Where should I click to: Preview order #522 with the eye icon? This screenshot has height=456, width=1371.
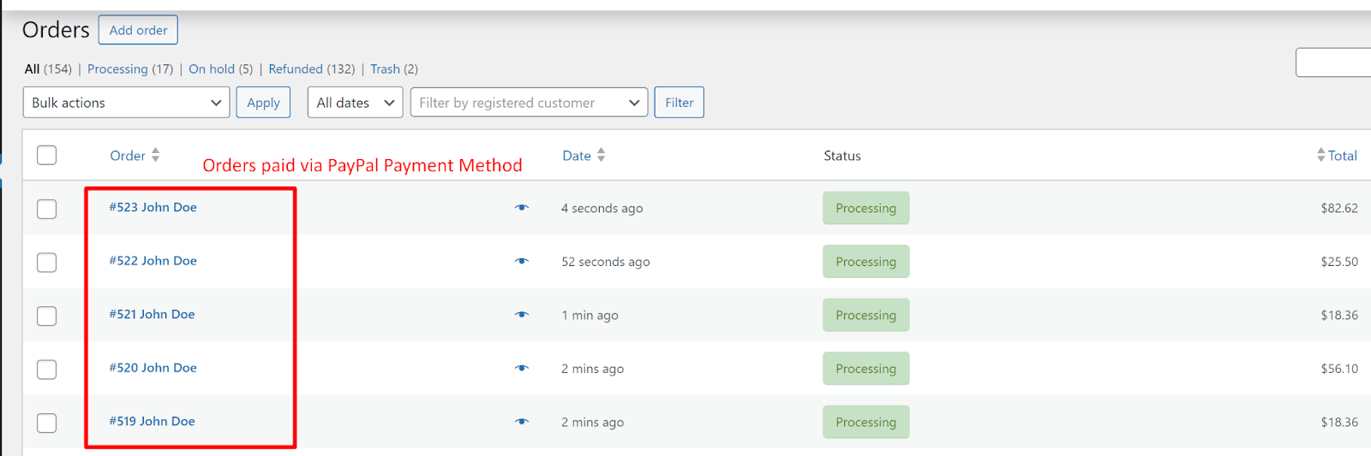tap(522, 261)
